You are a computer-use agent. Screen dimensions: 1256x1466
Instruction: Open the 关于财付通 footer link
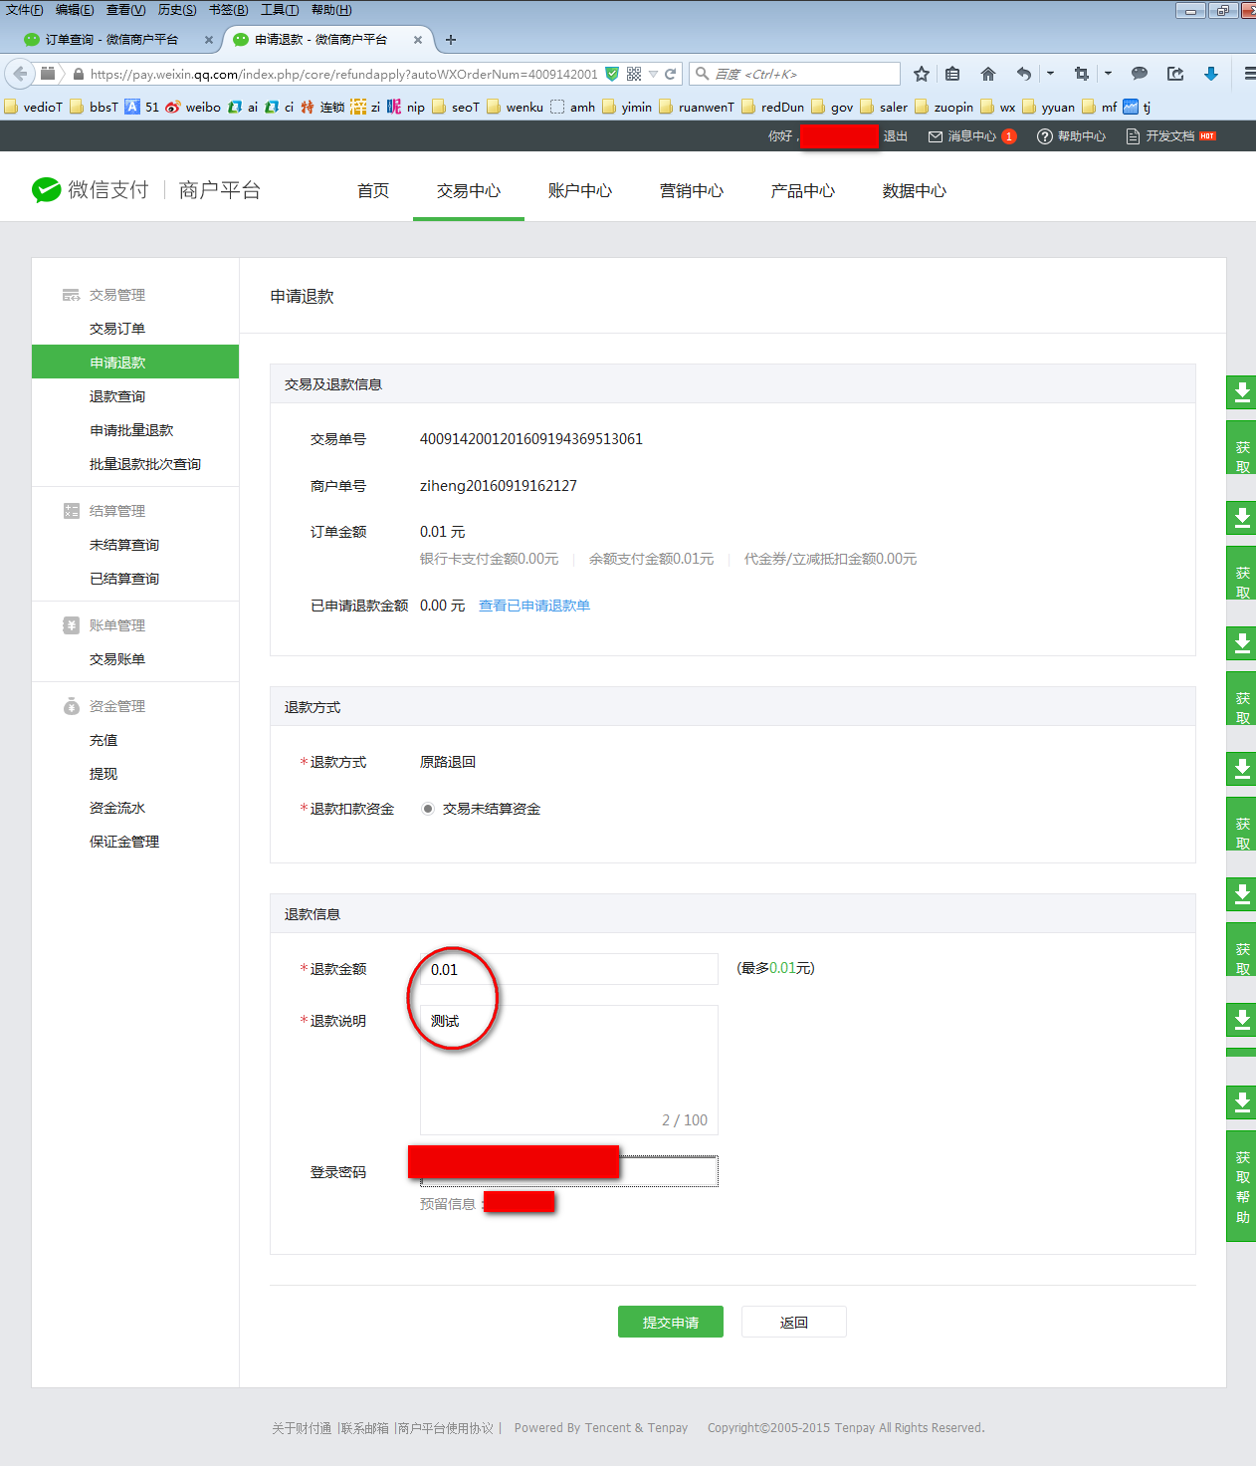point(302,1428)
